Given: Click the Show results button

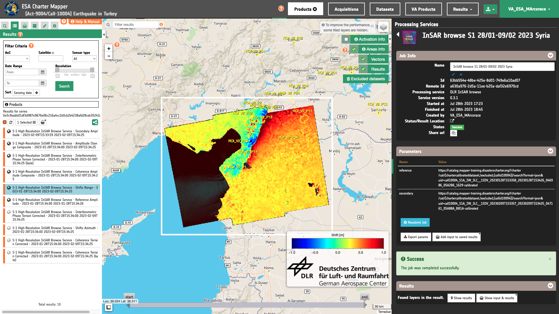Looking at the screenshot, I should pos(461,298).
